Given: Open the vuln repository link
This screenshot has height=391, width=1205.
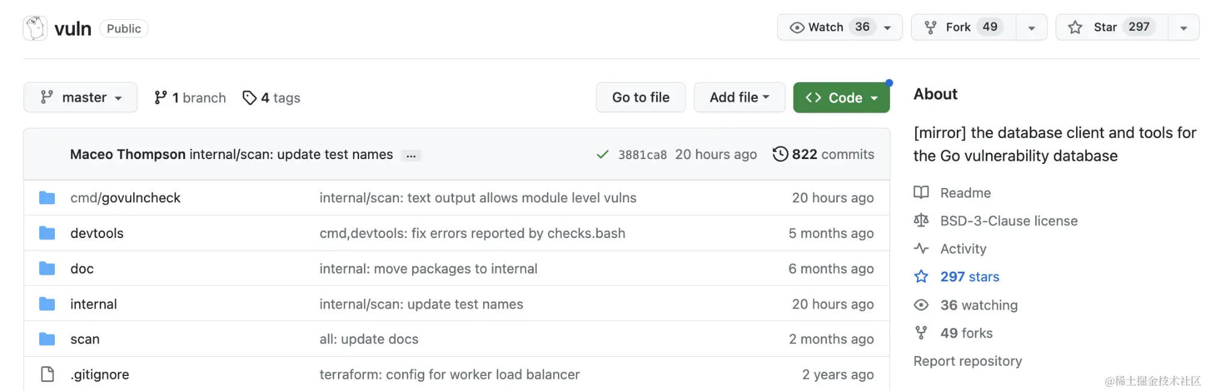Looking at the screenshot, I should (73, 28).
